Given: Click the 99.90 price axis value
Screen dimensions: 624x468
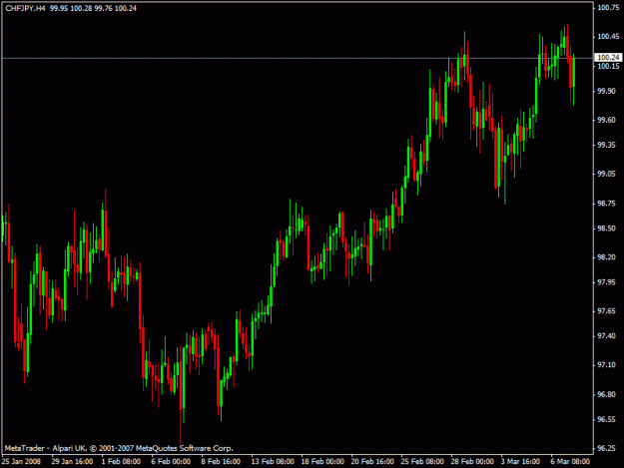Looking at the screenshot, I should point(607,91).
